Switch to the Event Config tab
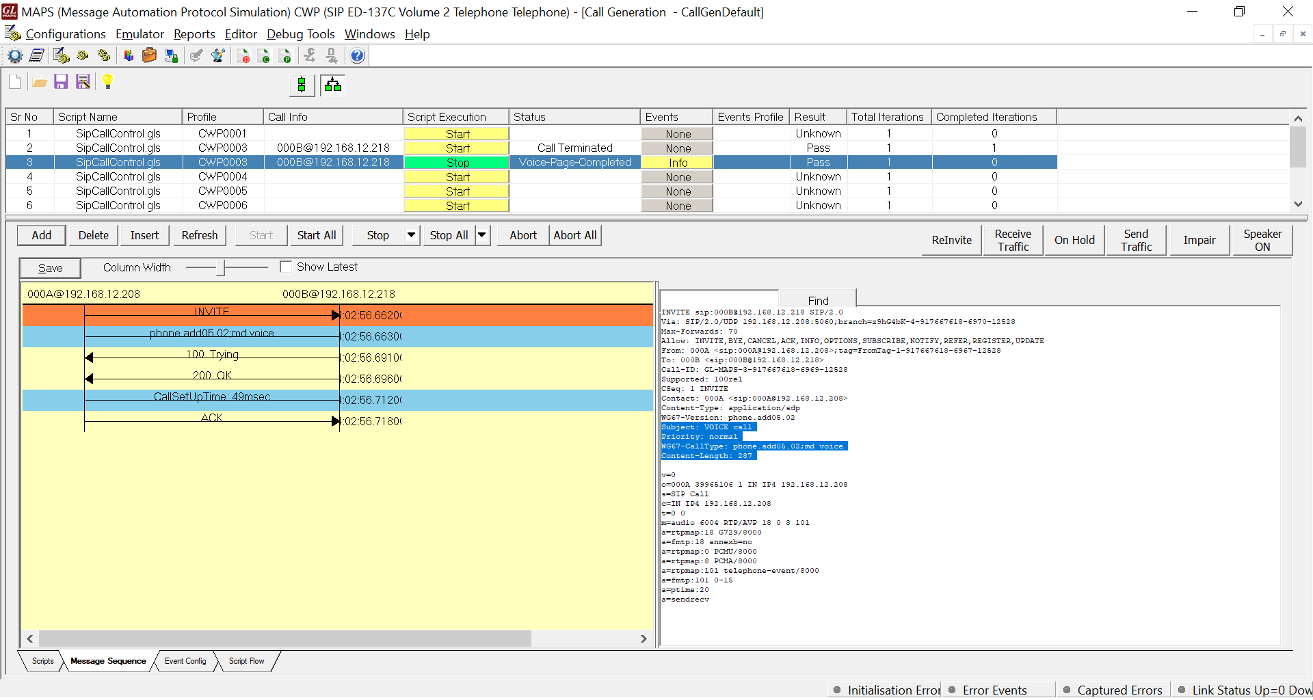The width and height of the screenshot is (1313, 700). (x=185, y=661)
